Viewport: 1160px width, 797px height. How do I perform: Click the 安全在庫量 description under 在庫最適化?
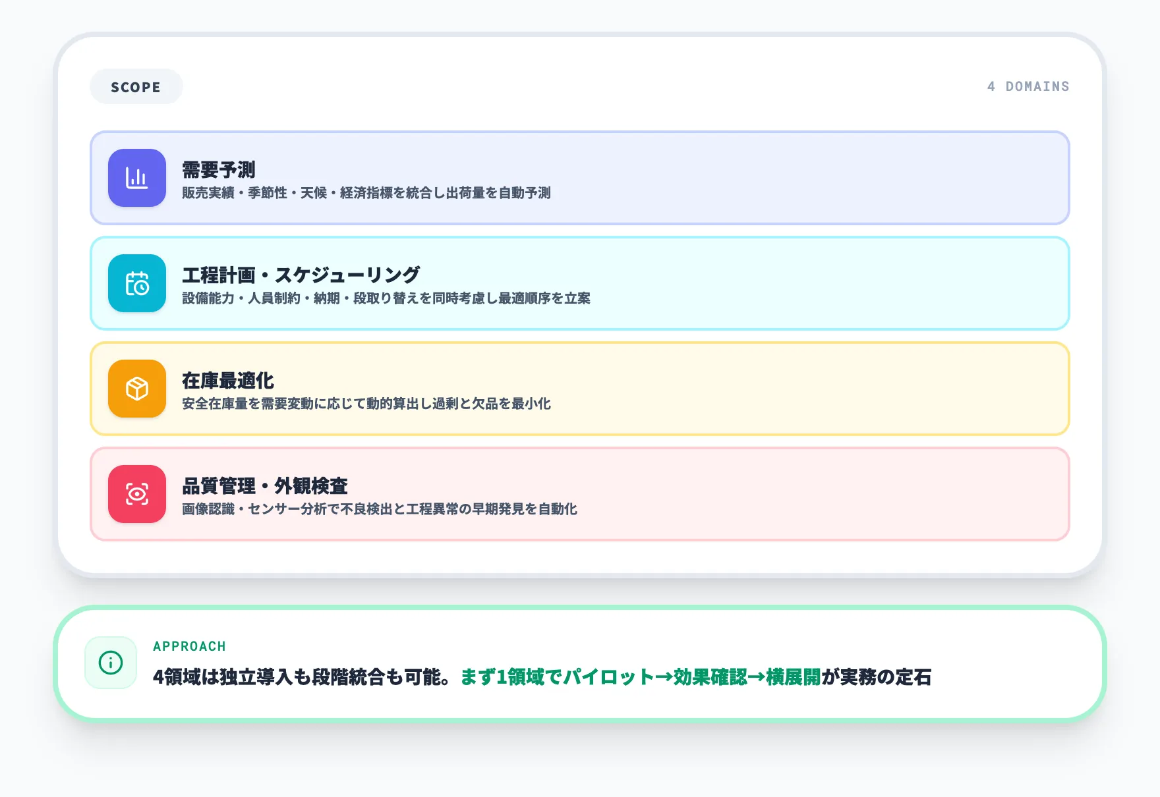[x=366, y=404]
